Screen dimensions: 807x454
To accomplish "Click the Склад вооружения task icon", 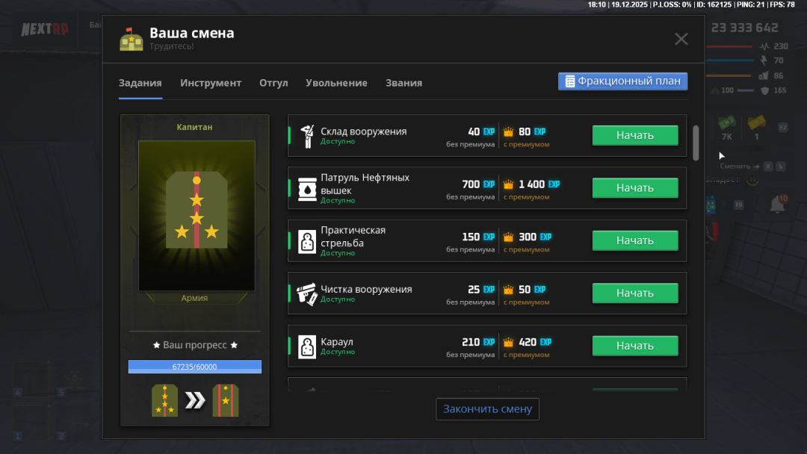I will pyautogui.click(x=306, y=136).
